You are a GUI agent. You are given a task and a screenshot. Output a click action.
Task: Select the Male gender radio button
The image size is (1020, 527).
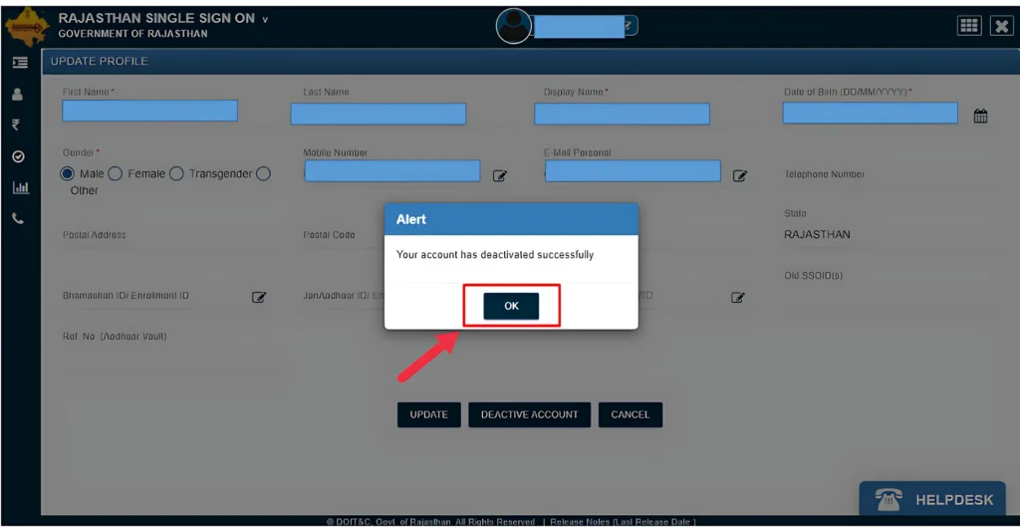coord(68,173)
